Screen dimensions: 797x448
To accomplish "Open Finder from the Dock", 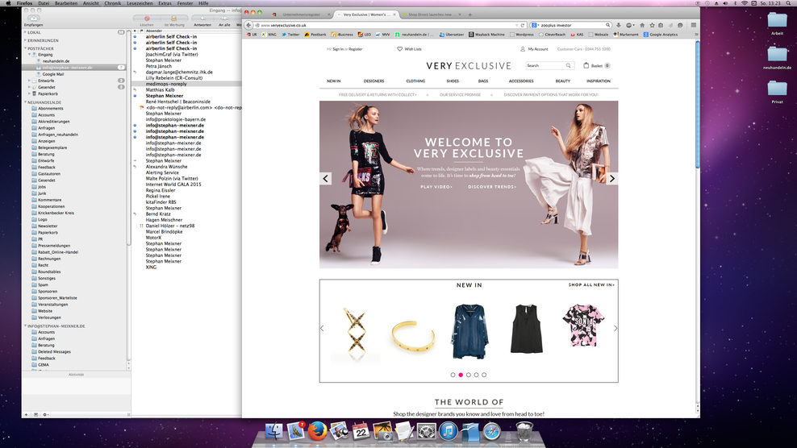I will click(x=274, y=431).
